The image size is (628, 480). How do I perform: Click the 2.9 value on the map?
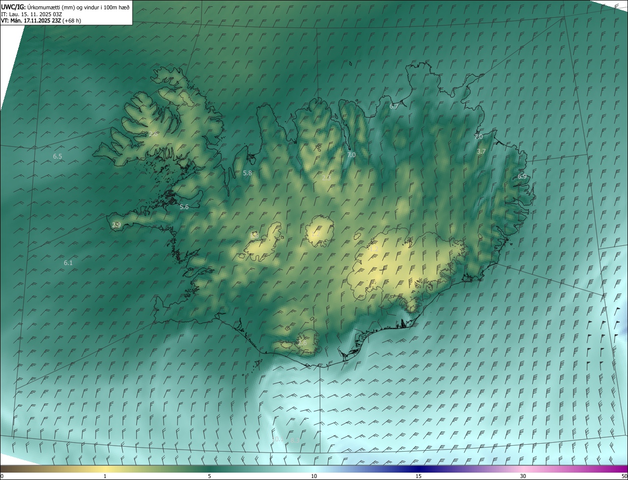click(116, 225)
